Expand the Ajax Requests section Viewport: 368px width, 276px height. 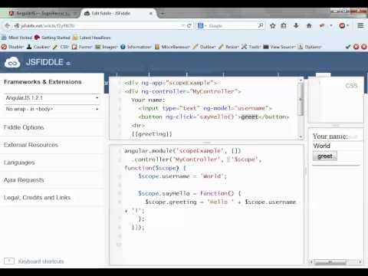tap(24, 180)
